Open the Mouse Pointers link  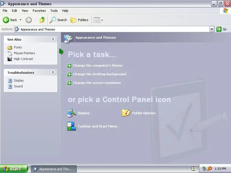point(25,53)
